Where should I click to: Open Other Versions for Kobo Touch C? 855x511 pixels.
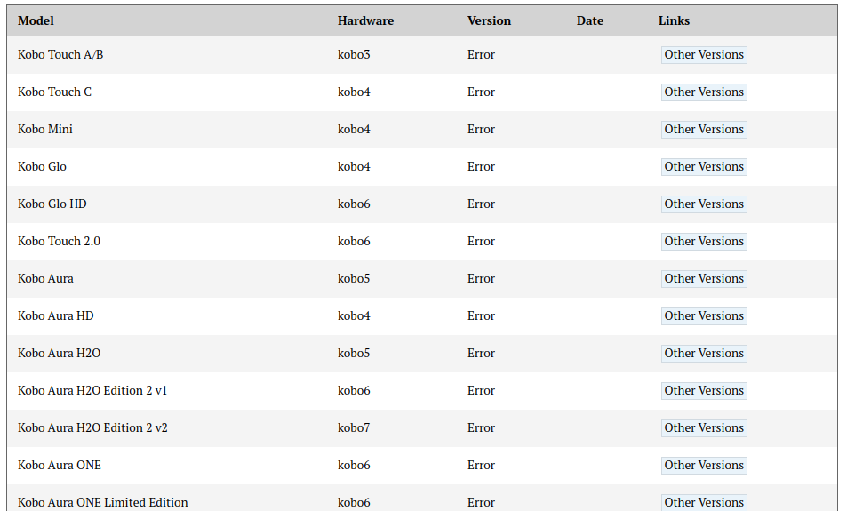tap(704, 92)
